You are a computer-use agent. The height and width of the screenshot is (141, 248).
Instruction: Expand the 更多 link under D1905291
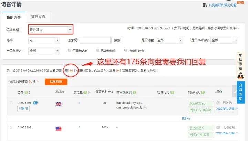[x=186, y=118]
